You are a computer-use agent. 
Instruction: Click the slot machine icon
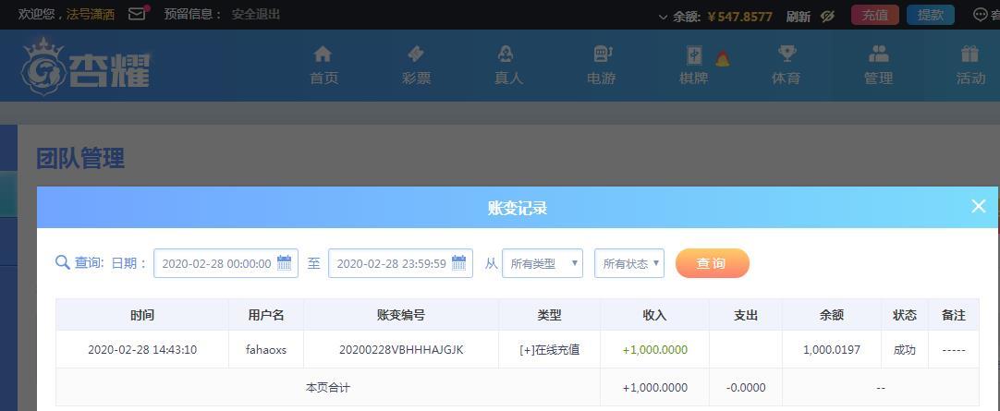[x=603, y=54]
